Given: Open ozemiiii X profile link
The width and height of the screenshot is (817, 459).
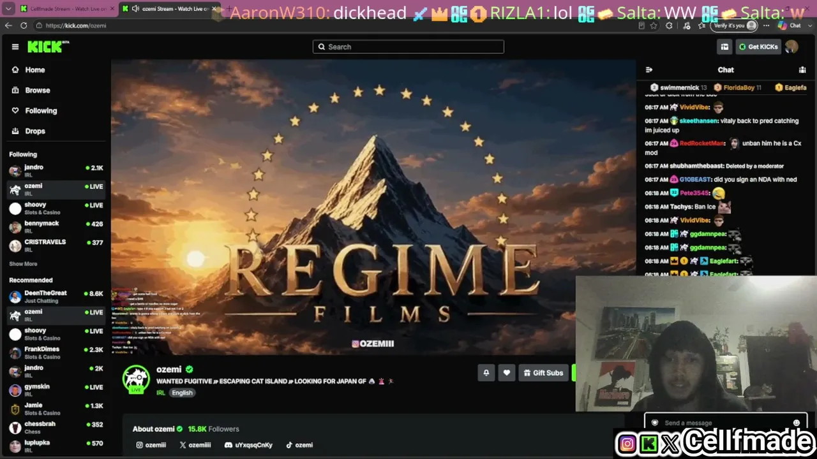Looking at the screenshot, I should 195,445.
